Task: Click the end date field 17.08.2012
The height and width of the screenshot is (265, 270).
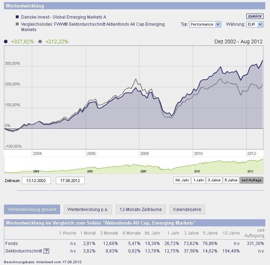Action: (x=70, y=181)
